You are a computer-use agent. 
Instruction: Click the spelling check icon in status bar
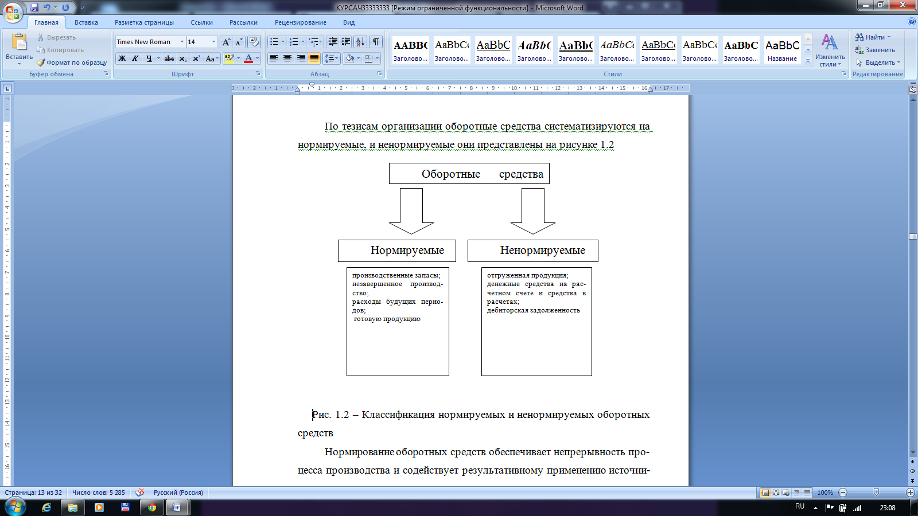[139, 492]
